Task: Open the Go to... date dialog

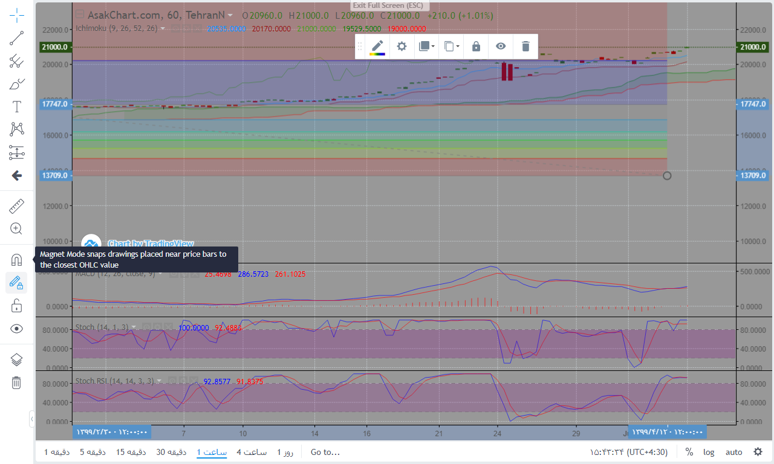Action: pyautogui.click(x=325, y=452)
